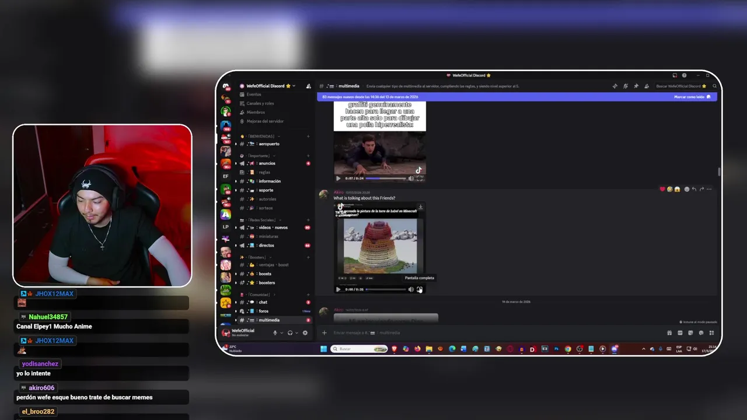Seek on Spider-Man video progress bar
Image resolution: width=747 pixels, height=420 pixels.
[x=385, y=178]
